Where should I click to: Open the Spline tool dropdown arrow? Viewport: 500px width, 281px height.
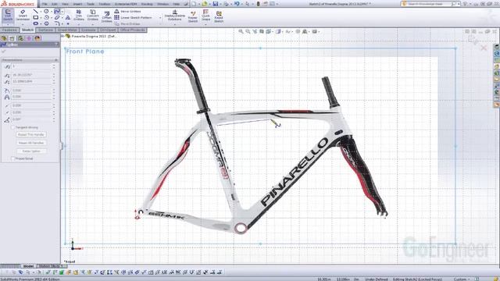(x=62, y=11)
